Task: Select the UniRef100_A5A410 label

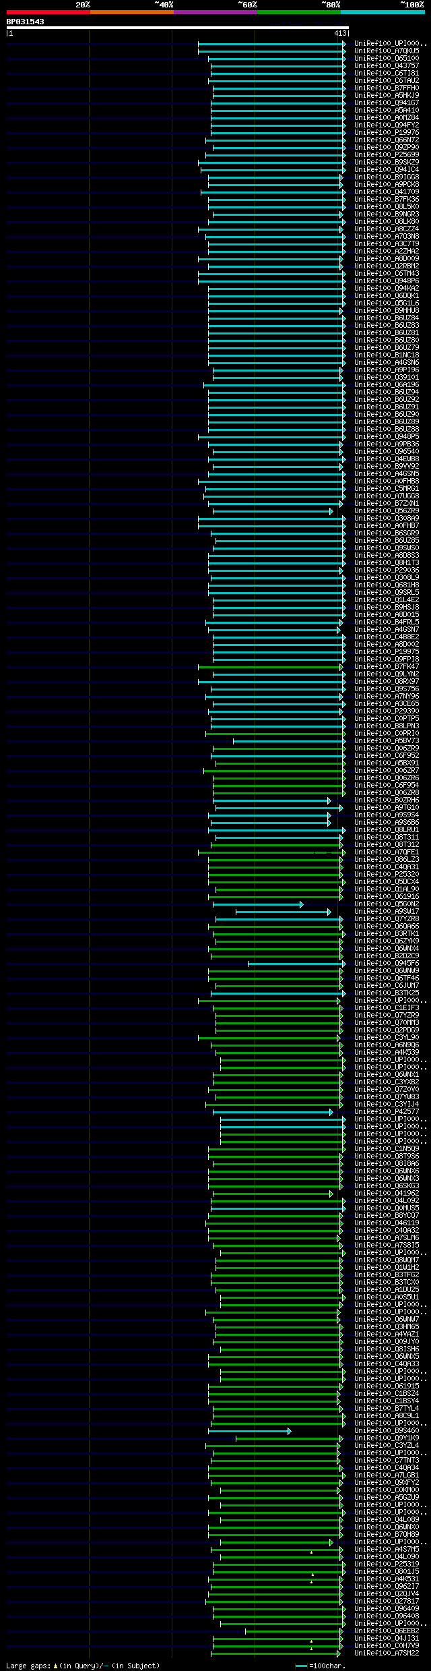Action: [387, 110]
